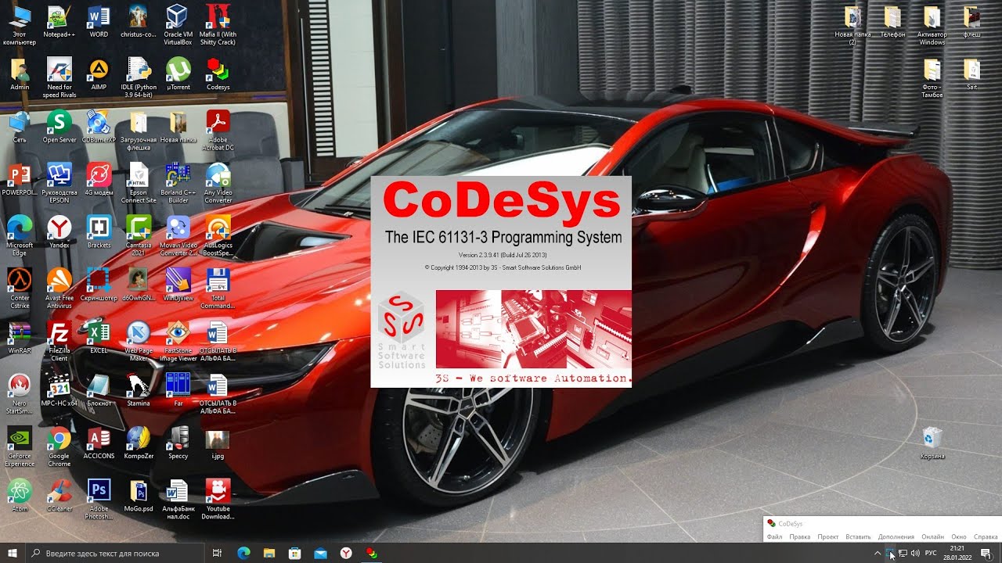Select Borland C++ Builder icon
1002x563 pixels.
coord(178,184)
